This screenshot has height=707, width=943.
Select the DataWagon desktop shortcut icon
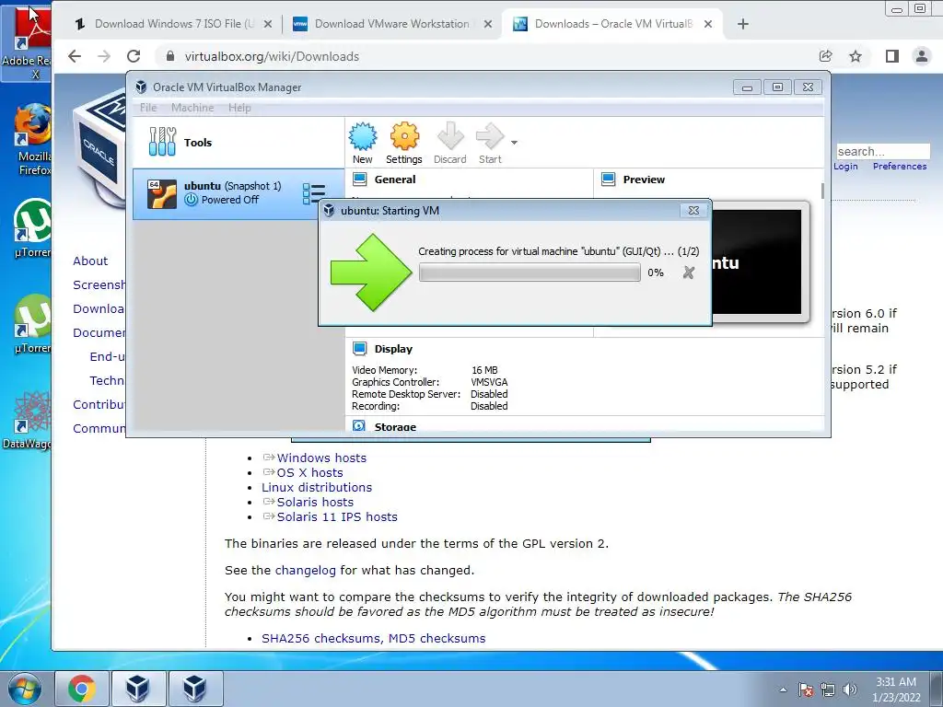pos(29,420)
